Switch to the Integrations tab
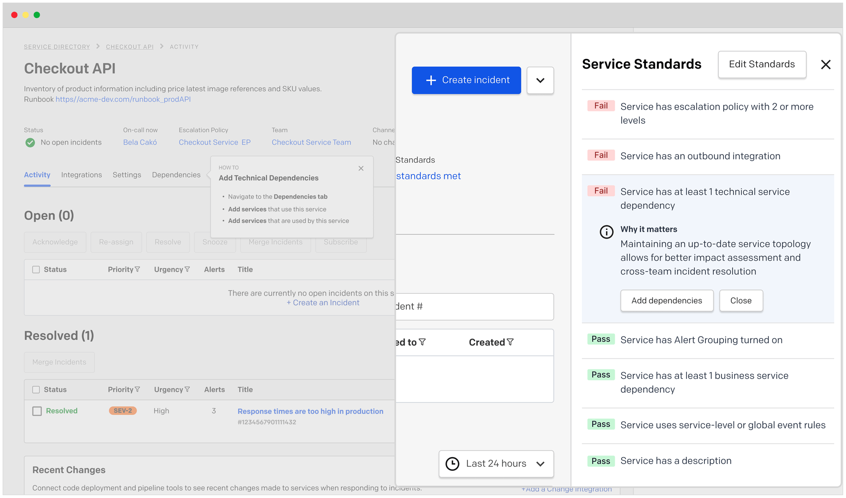This screenshot has width=846, height=498. (81, 175)
